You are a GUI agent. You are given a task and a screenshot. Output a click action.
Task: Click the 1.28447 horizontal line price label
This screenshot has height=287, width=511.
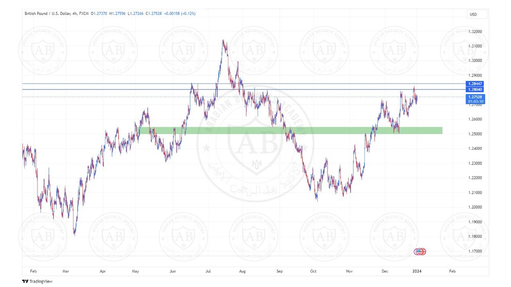[x=475, y=84]
